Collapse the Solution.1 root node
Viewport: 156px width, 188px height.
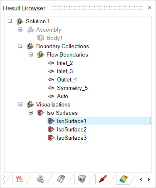10,21
